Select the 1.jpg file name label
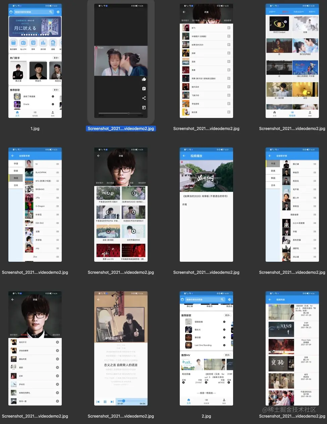This screenshot has width=327, height=424. click(35, 129)
